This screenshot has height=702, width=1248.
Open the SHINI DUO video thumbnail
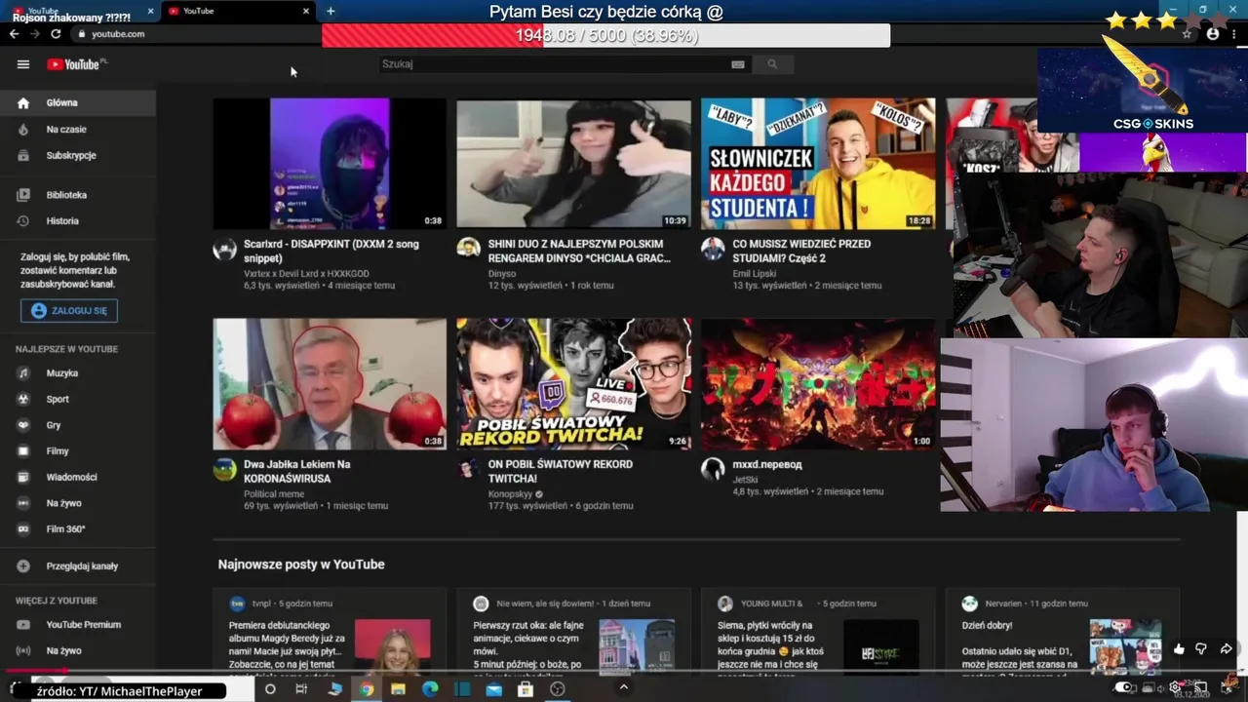tap(573, 163)
